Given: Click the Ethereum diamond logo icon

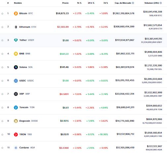Looking at the screenshot, I should coord(16,27).
